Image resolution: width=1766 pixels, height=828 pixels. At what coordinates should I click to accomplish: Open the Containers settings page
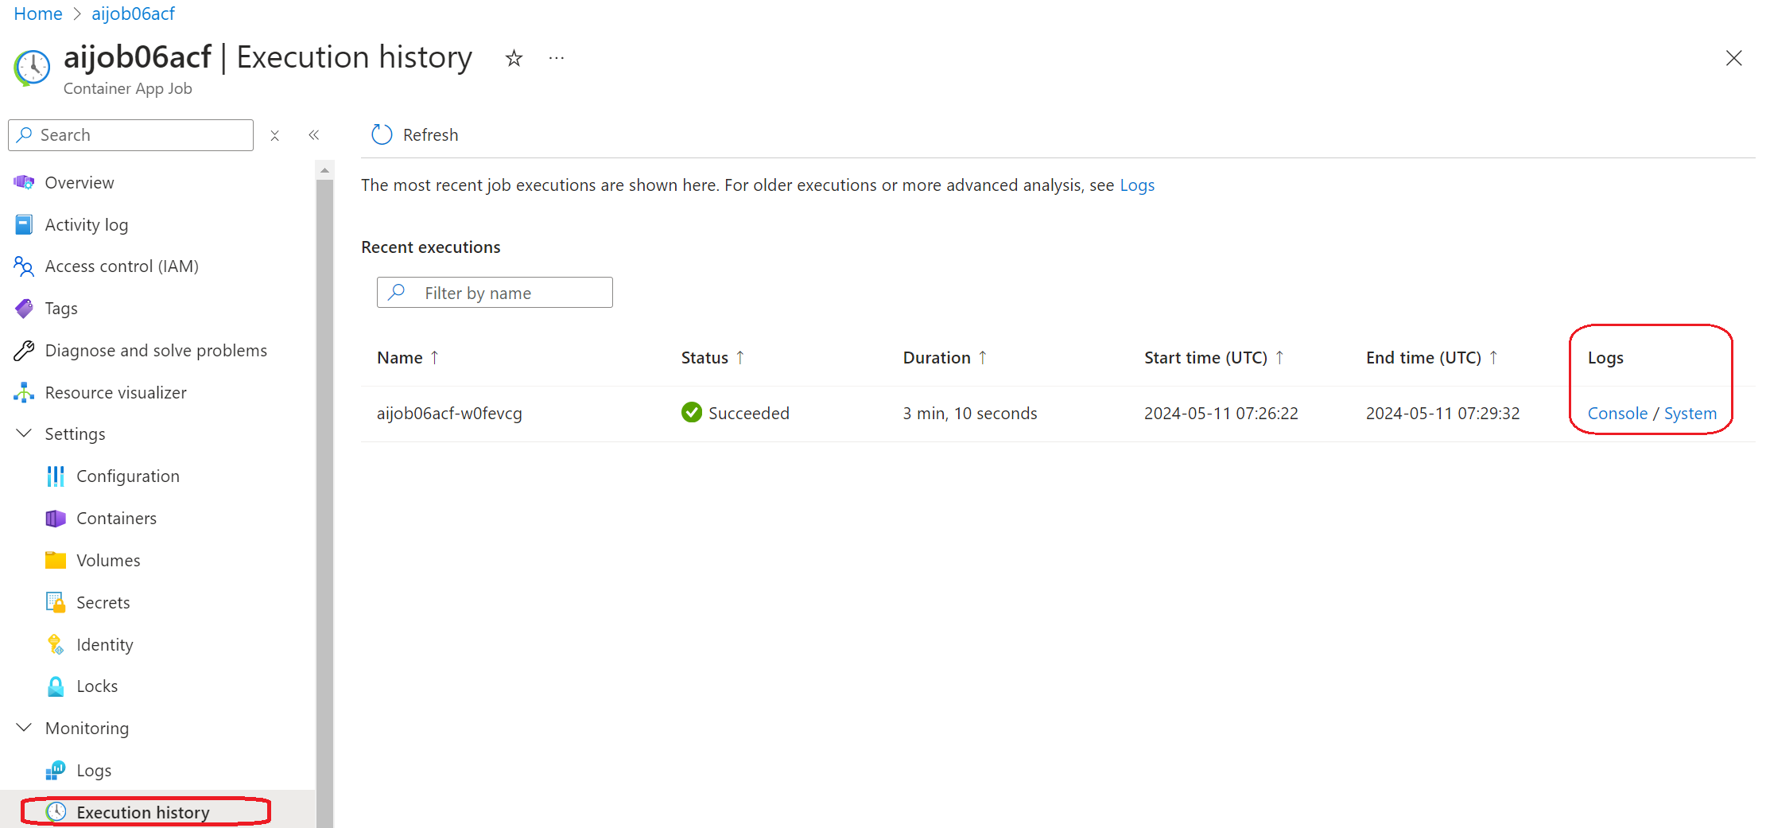[116, 519]
